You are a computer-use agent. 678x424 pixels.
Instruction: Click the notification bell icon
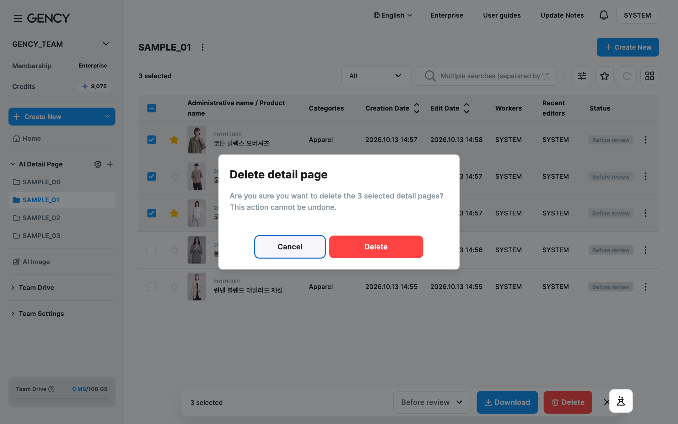[x=604, y=15]
